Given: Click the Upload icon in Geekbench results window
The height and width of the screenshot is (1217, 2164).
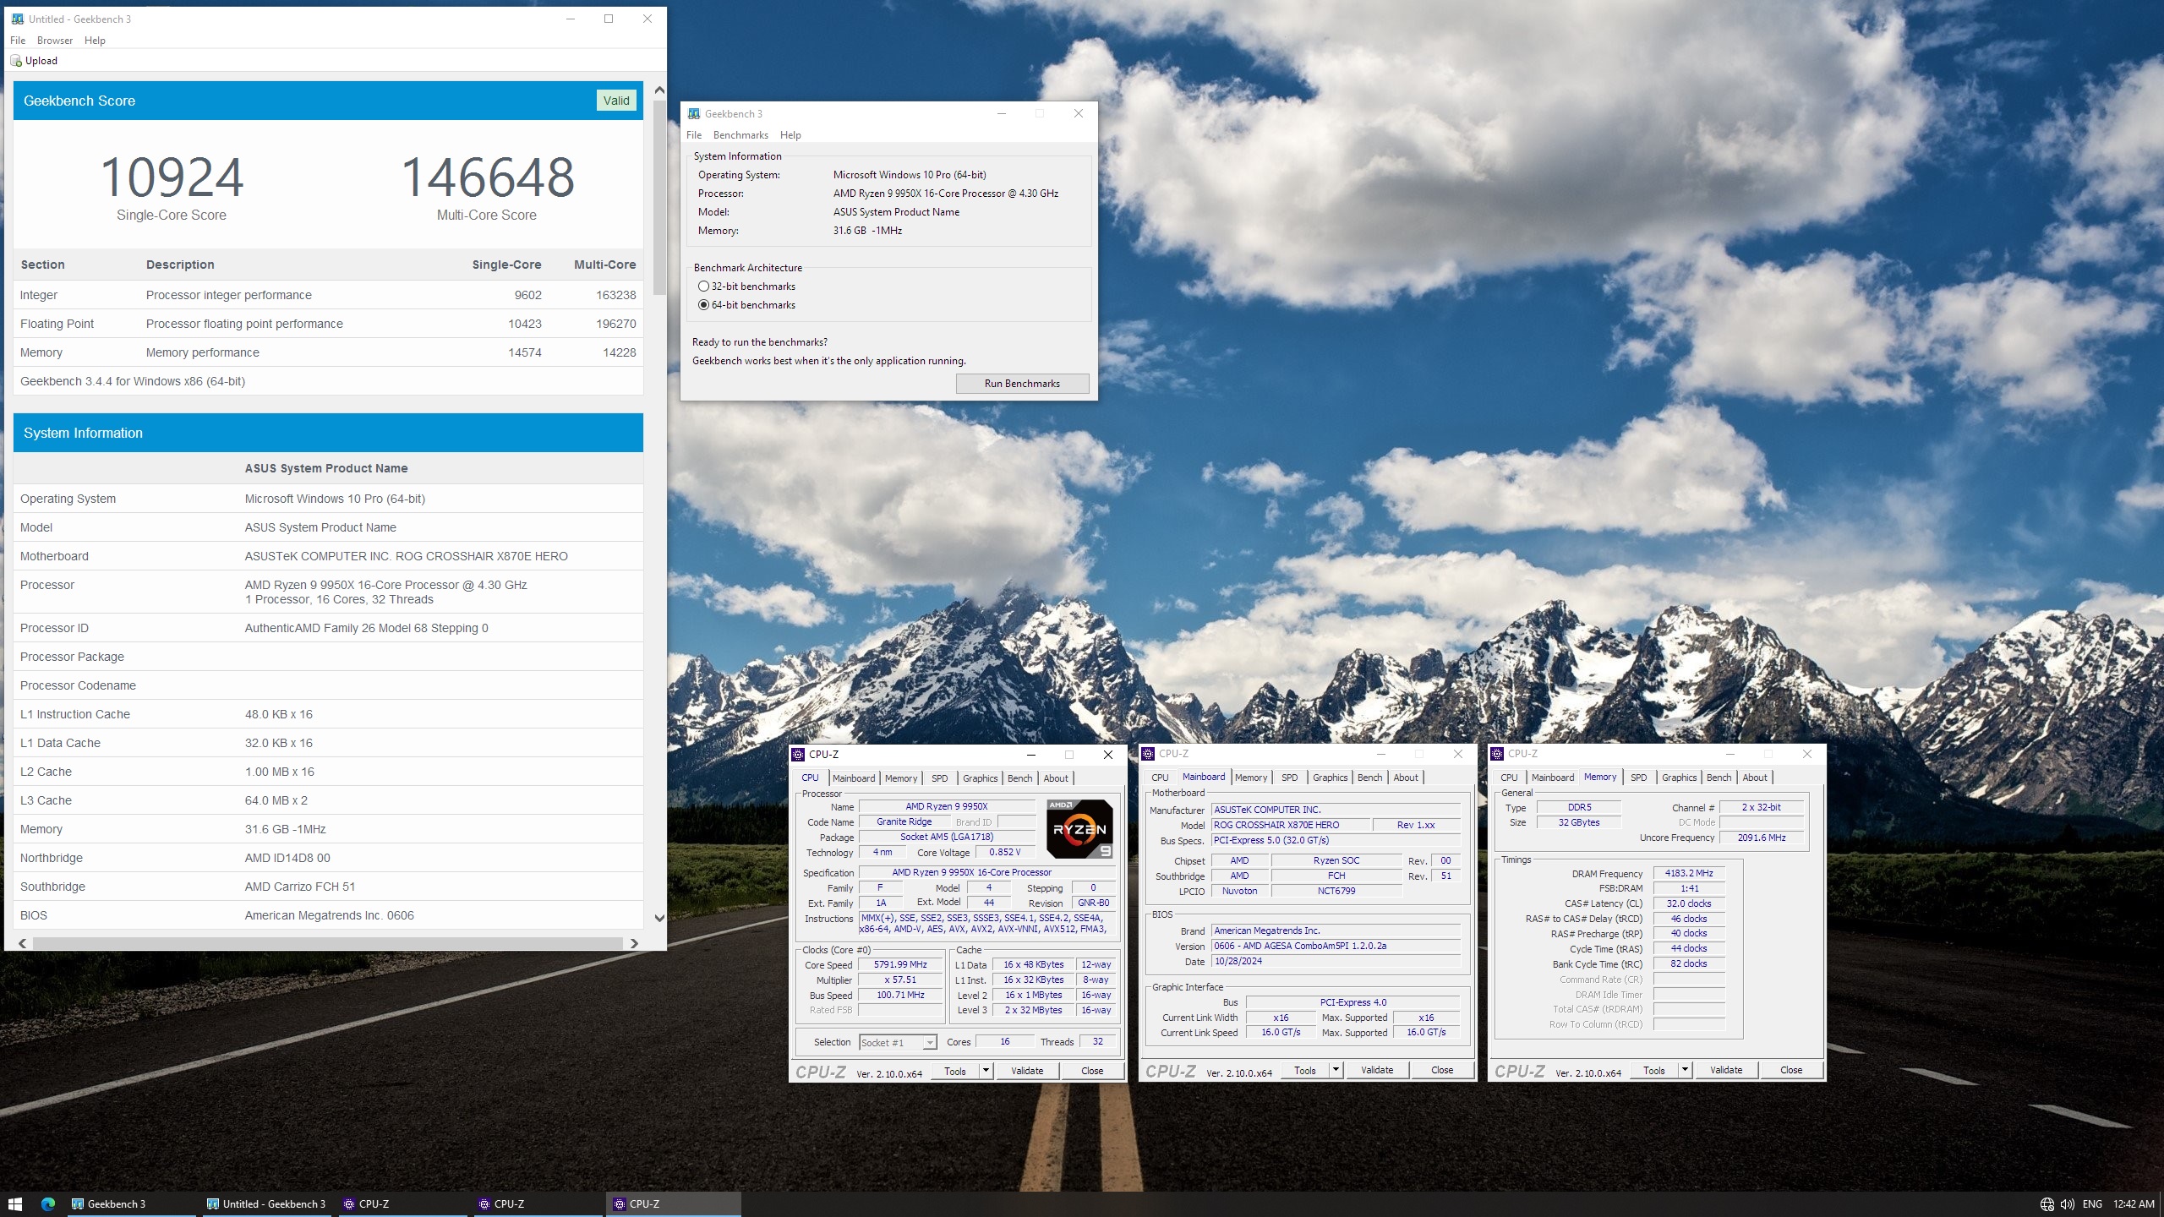Looking at the screenshot, I should point(16,61).
